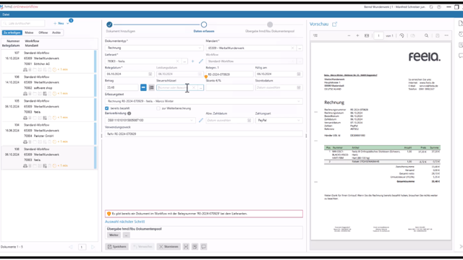Click the Stornieren button
The width and height of the screenshot is (463, 260).
tap(169, 247)
